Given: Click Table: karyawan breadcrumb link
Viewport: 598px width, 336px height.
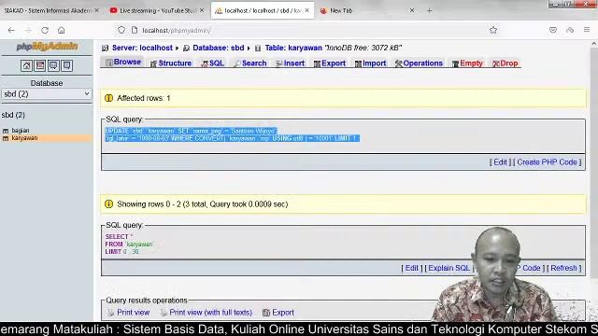Looking at the screenshot, I should 293,48.
